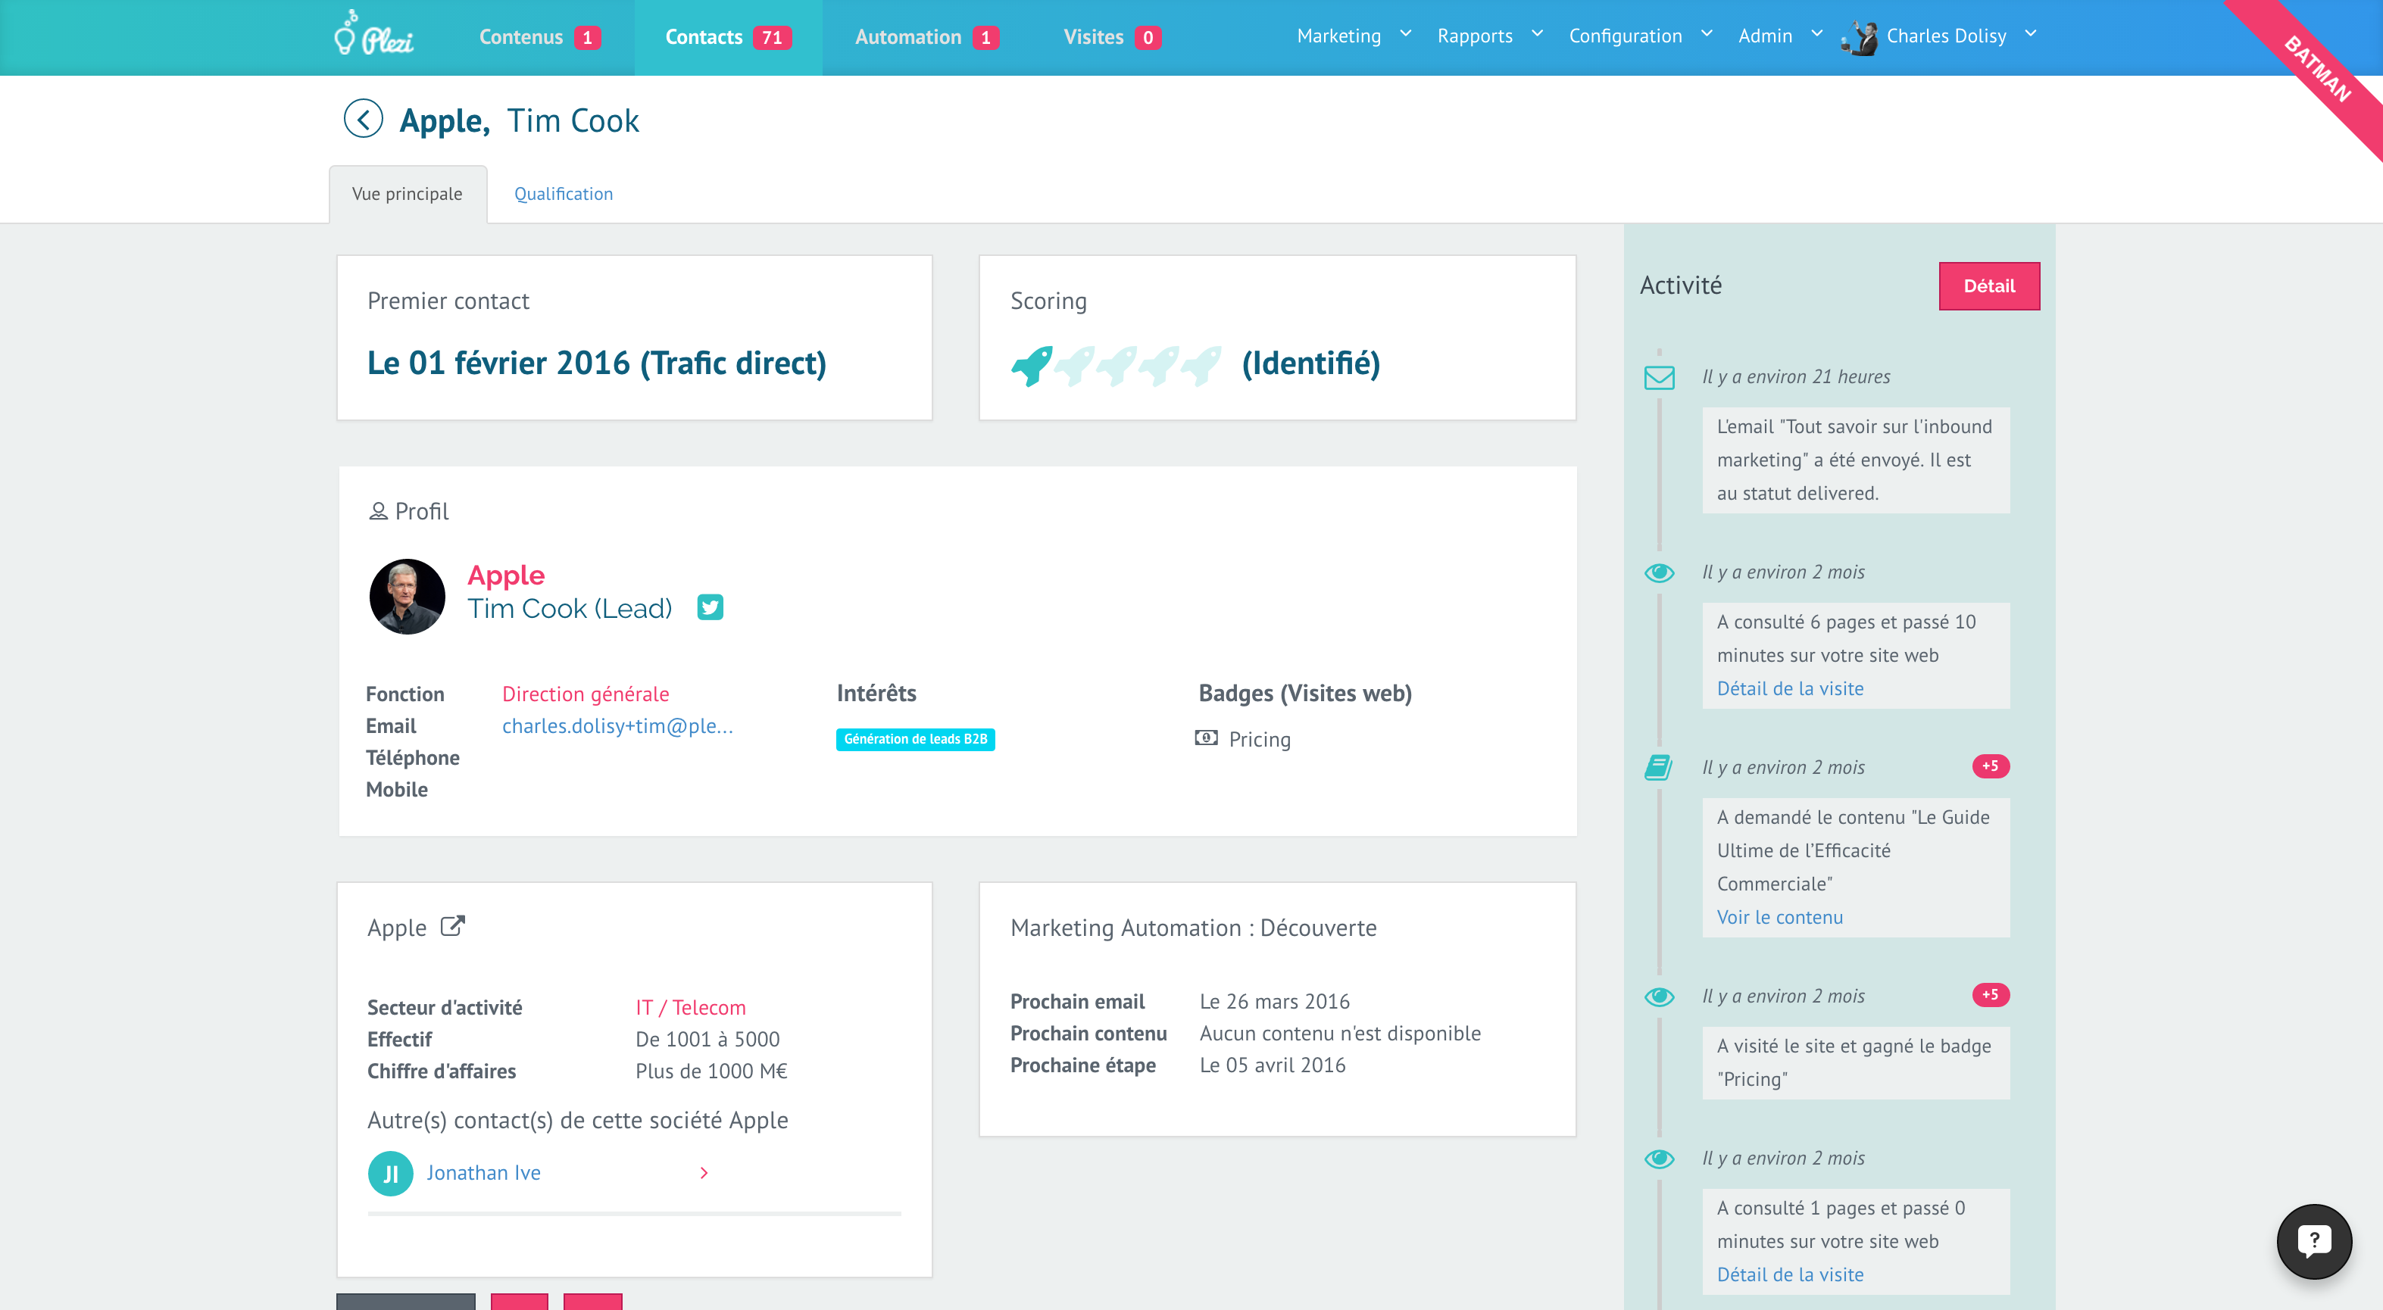Open the Jonathan Ive contact link
This screenshot has width=2383, height=1310.
[x=483, y=1173]
